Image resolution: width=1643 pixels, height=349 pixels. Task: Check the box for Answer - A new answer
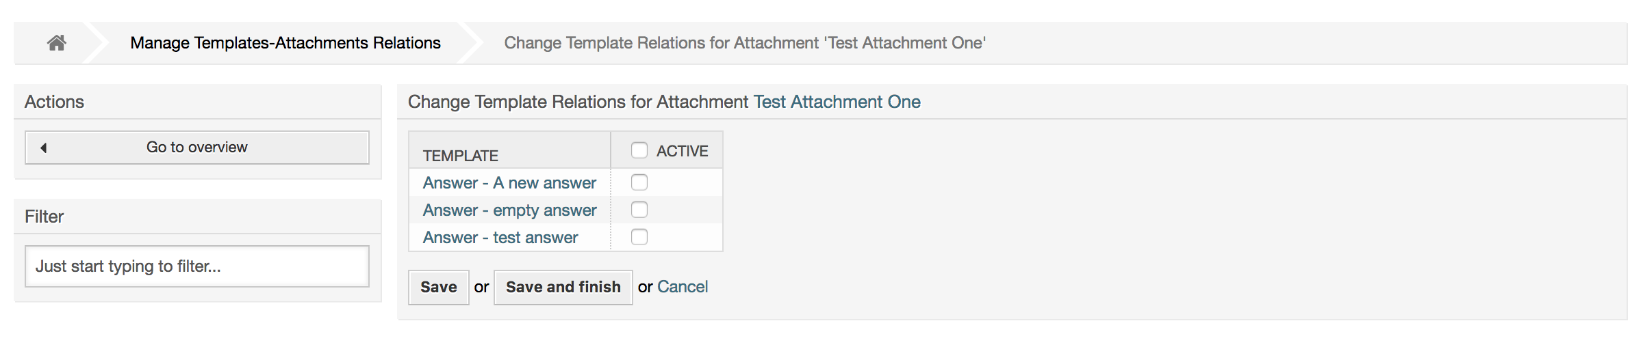(639, 182)
